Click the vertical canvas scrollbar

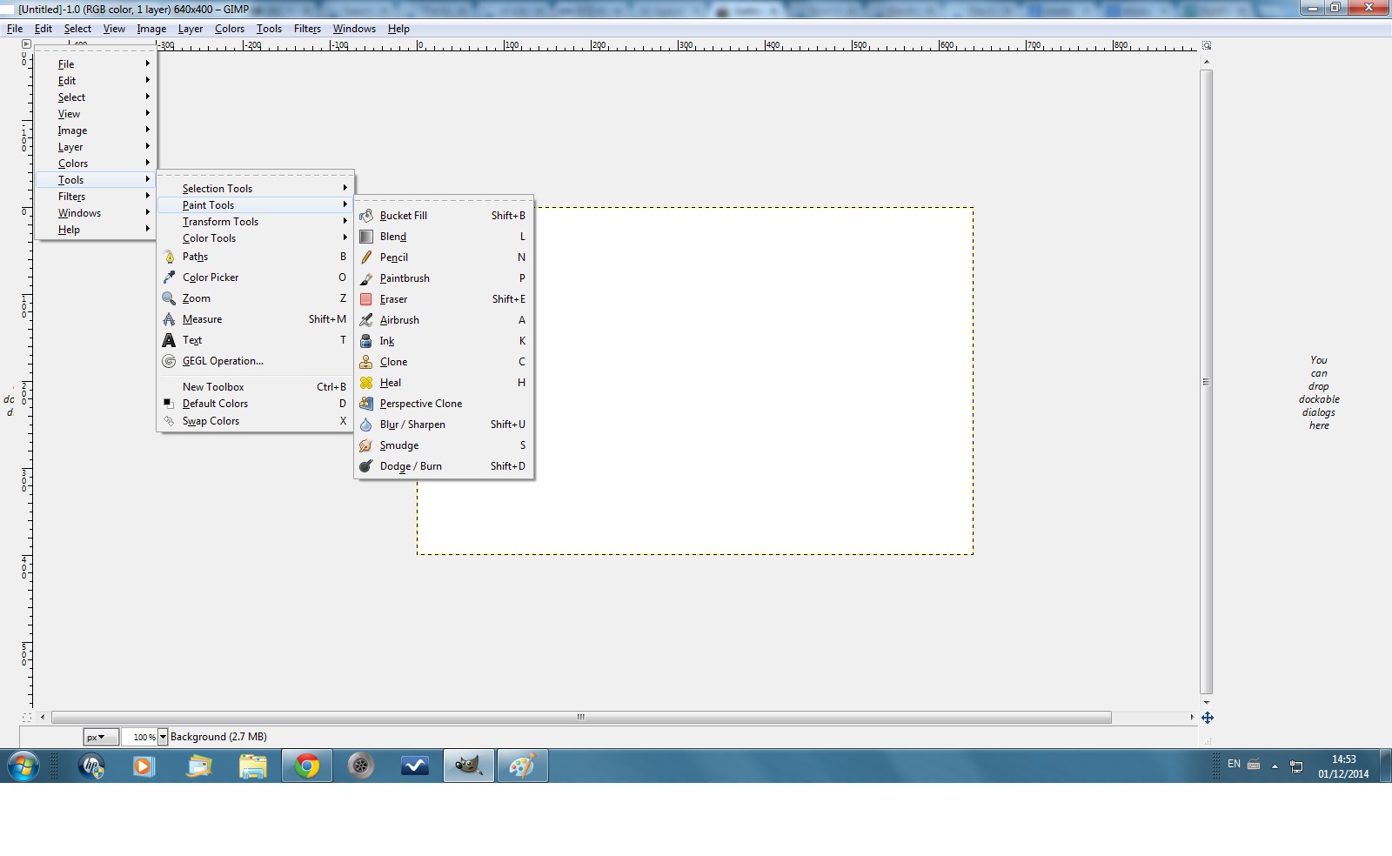[1207, 382]
